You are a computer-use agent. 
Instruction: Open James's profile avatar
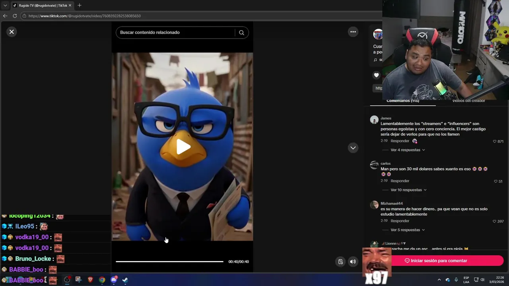pyautogui.click(x=374, y=120)
